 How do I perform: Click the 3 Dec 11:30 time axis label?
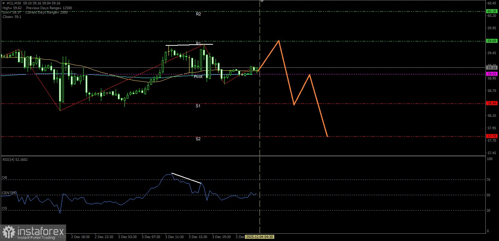174,237
